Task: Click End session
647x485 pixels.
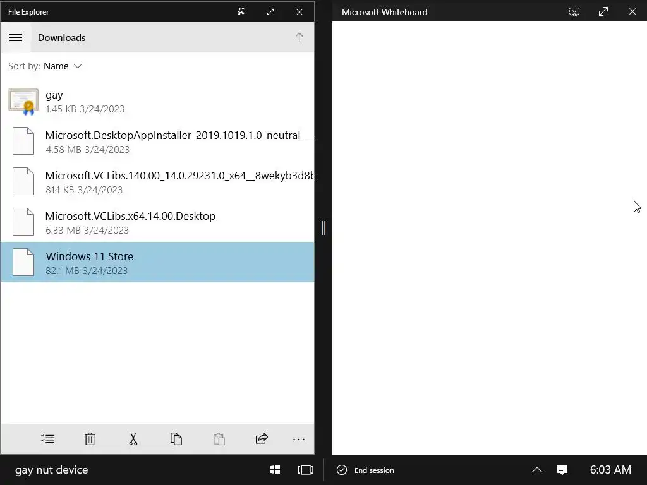Action: 366,470
